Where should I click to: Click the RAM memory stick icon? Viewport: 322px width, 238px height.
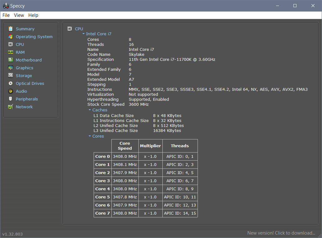click(x=11, y=52)
